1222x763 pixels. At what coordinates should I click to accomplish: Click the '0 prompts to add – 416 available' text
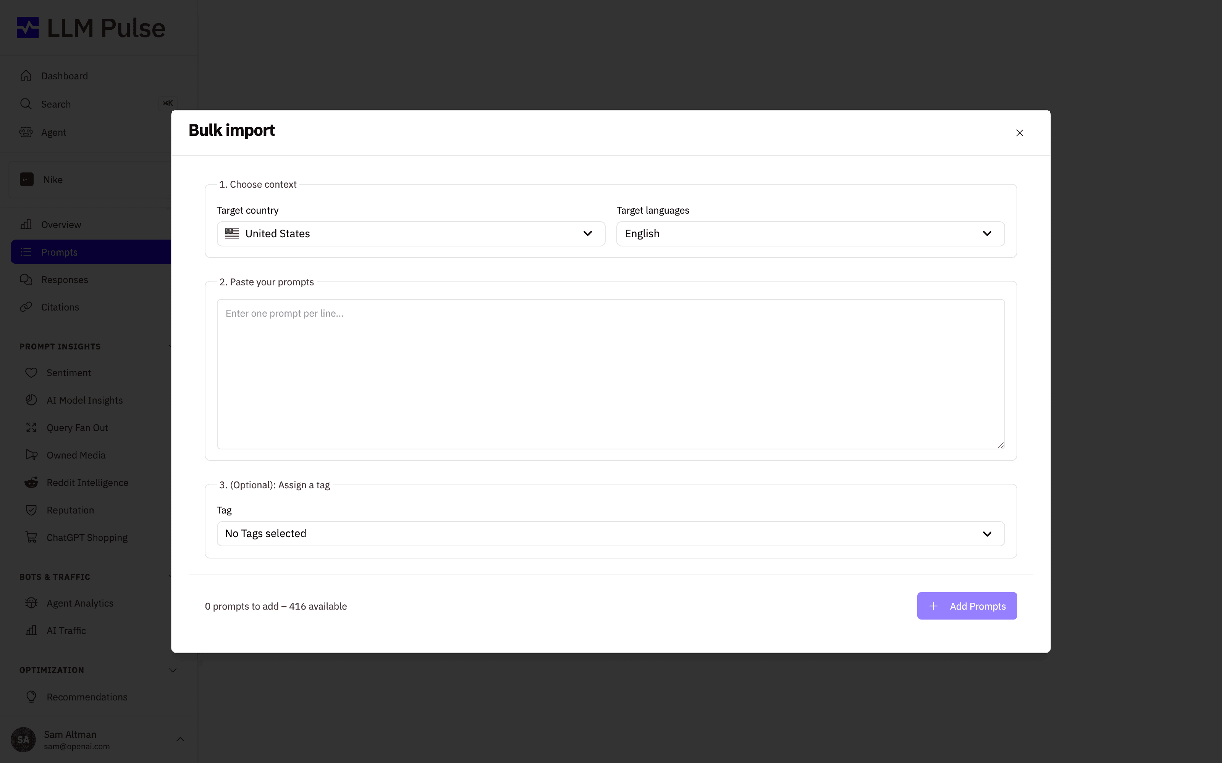click(x=276, y=606)
